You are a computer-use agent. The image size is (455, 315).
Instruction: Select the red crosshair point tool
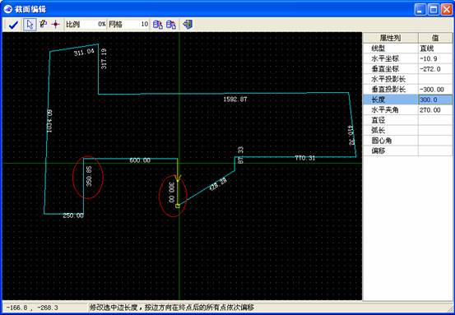[x=55, y=25]
